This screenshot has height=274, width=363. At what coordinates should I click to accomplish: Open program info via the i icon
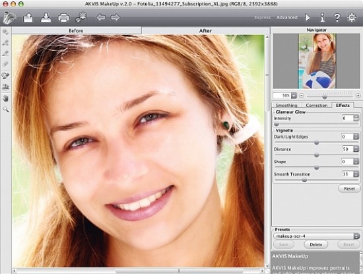click(x=323, y=17)
